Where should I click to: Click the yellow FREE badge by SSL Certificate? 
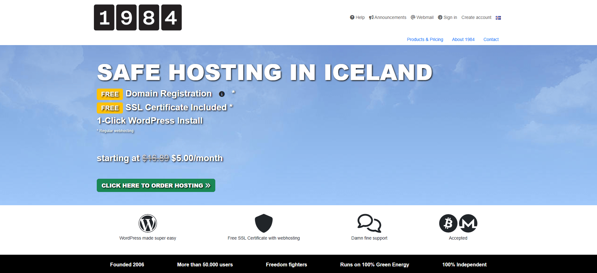[x=110, y=108]
